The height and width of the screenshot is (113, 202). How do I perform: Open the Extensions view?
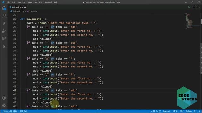click(x=4, y=39)
